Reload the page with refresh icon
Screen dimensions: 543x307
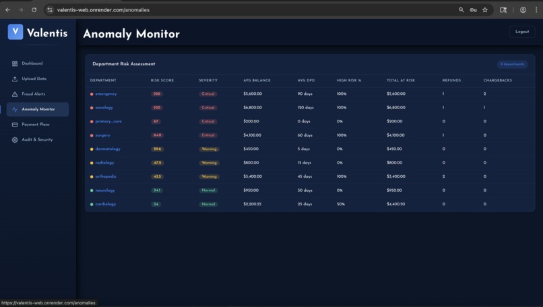coord(34,9)
